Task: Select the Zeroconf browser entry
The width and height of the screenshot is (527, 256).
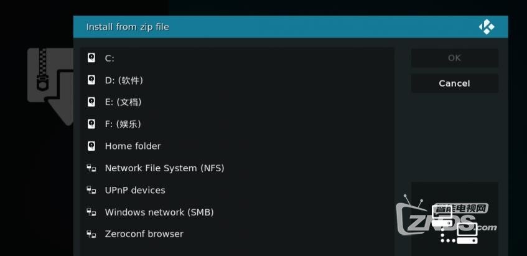Action: point(237,234)
